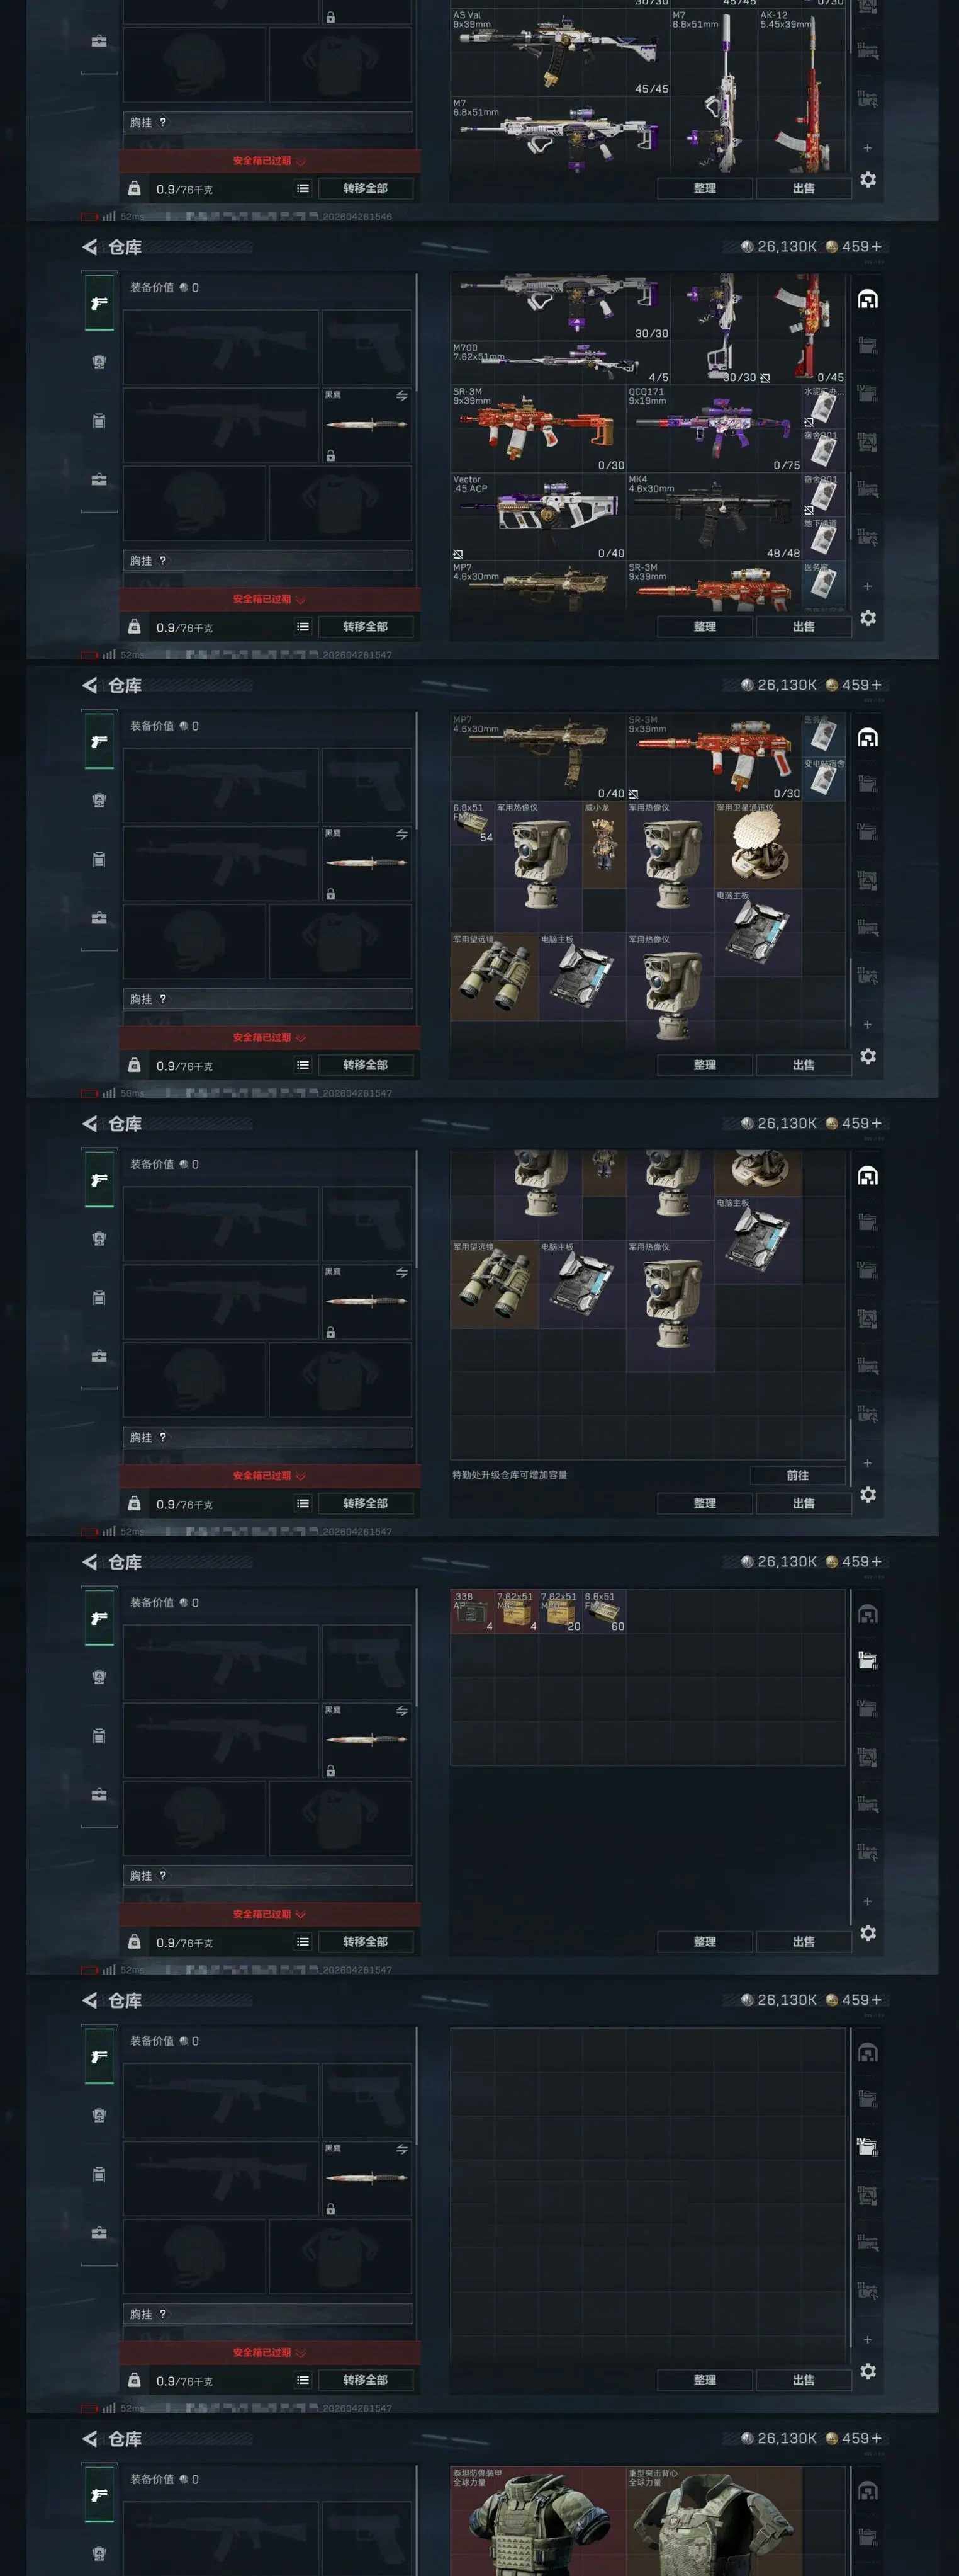Click the 前往 button

(797, 1475)
